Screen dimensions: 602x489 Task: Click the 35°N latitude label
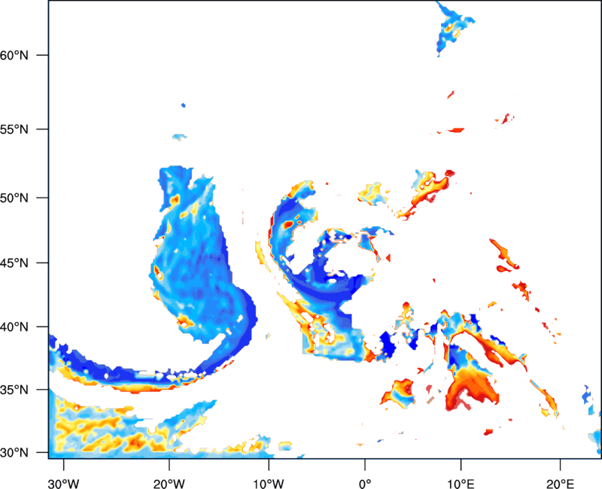click(14, 390)
